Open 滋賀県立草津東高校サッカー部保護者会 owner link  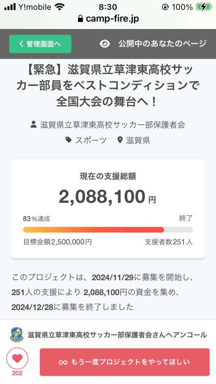(112, 125)
